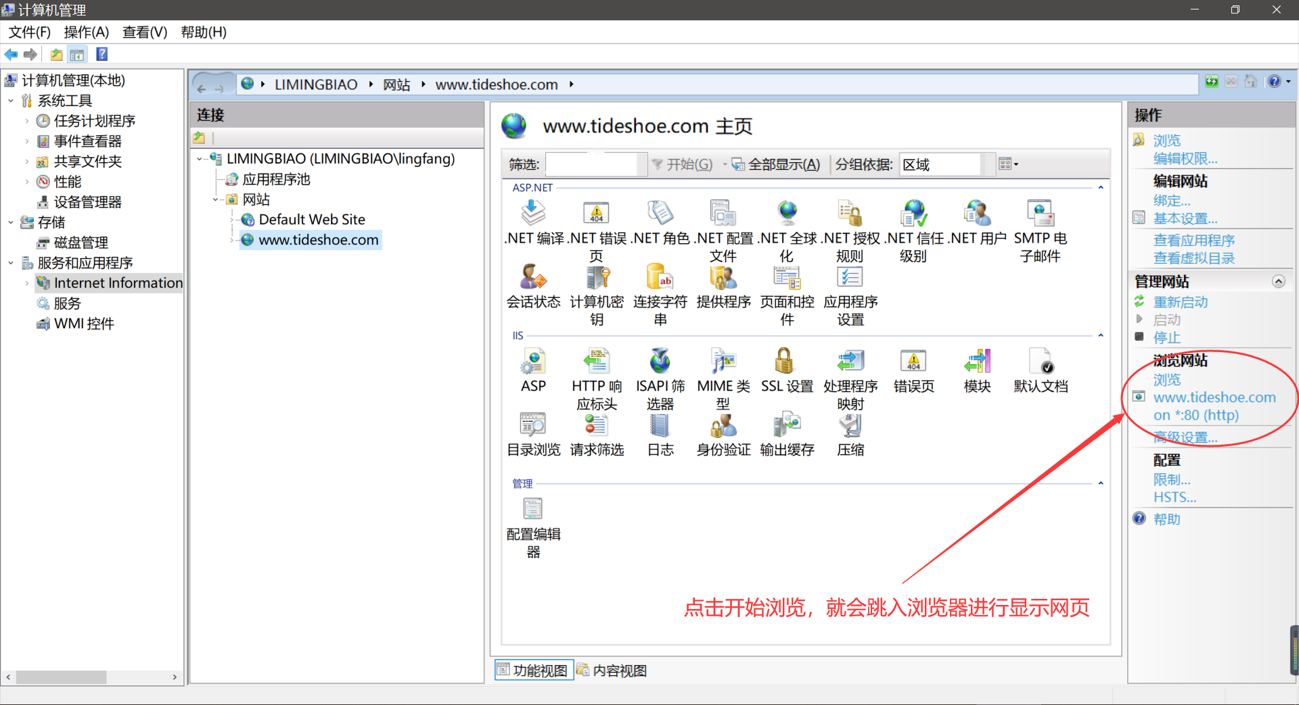Viewport: 1299px width, 705px height.
Task: Open the MIME 类型 feature icon
Action: pyautogui.click(x=723, y=362)
